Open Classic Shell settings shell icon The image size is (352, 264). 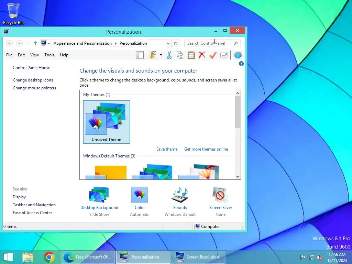click(x=238, y=55)
